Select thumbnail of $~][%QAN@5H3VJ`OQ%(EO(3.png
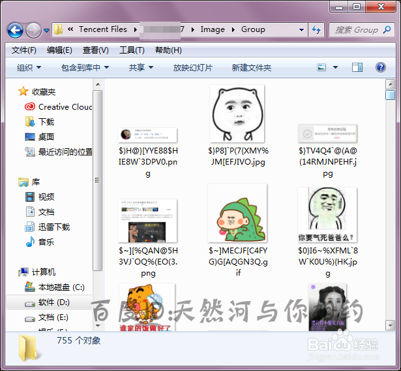The width and height of the screenshot is (401, 371). [x=147, y=221]
